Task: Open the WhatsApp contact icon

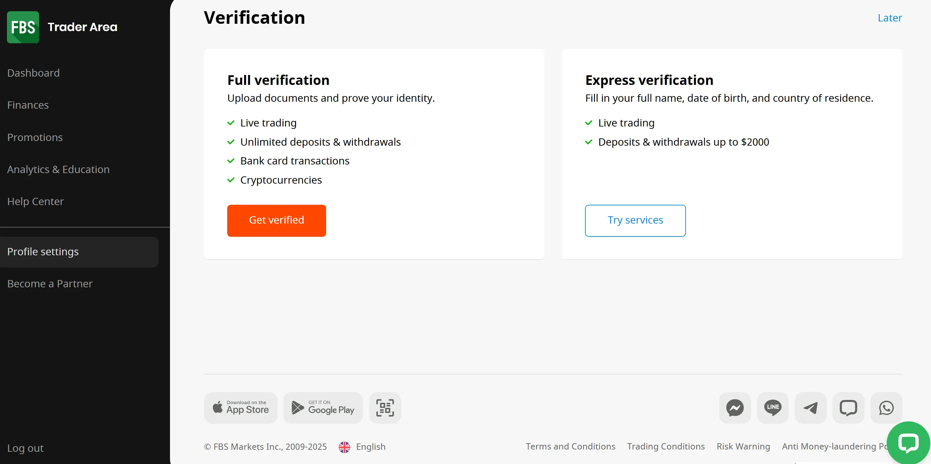Action: [886, 408]
